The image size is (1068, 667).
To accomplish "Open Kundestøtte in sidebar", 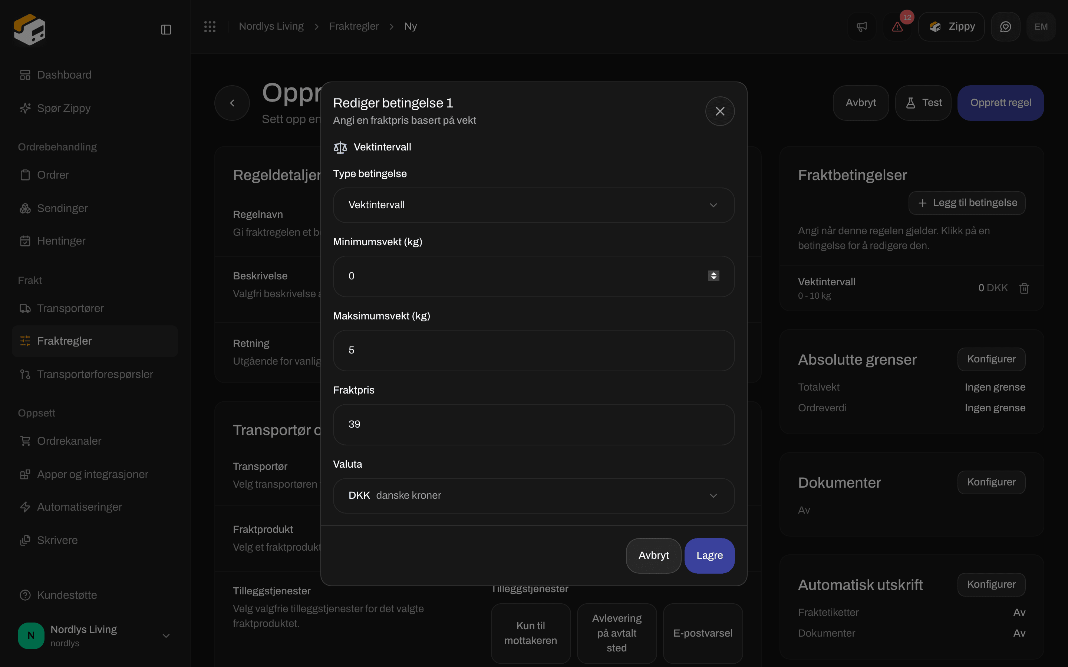I will (x=95, y=595).
